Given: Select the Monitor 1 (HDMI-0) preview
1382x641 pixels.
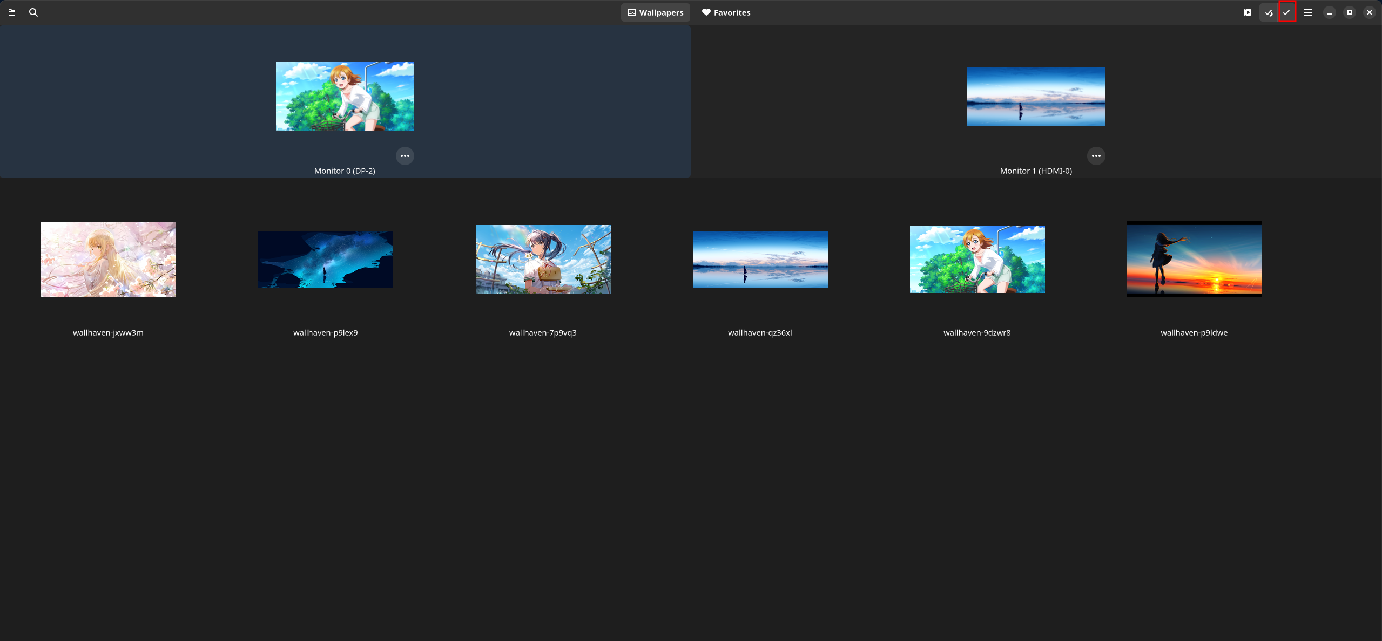Looking at the screenshot, I should click(x=1036, y=96).
